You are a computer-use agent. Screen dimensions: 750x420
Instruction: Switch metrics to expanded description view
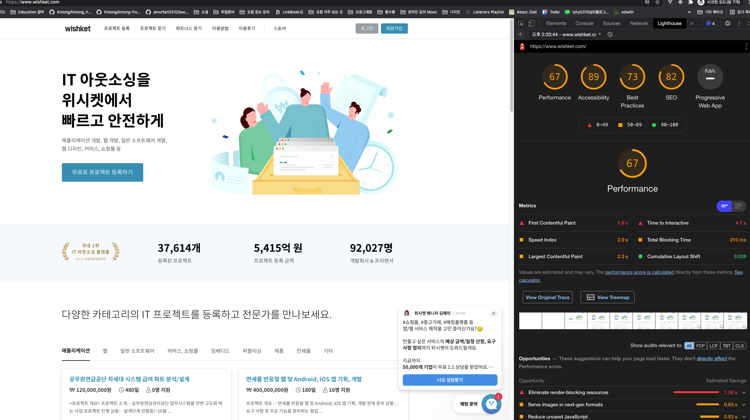(738, 206)
